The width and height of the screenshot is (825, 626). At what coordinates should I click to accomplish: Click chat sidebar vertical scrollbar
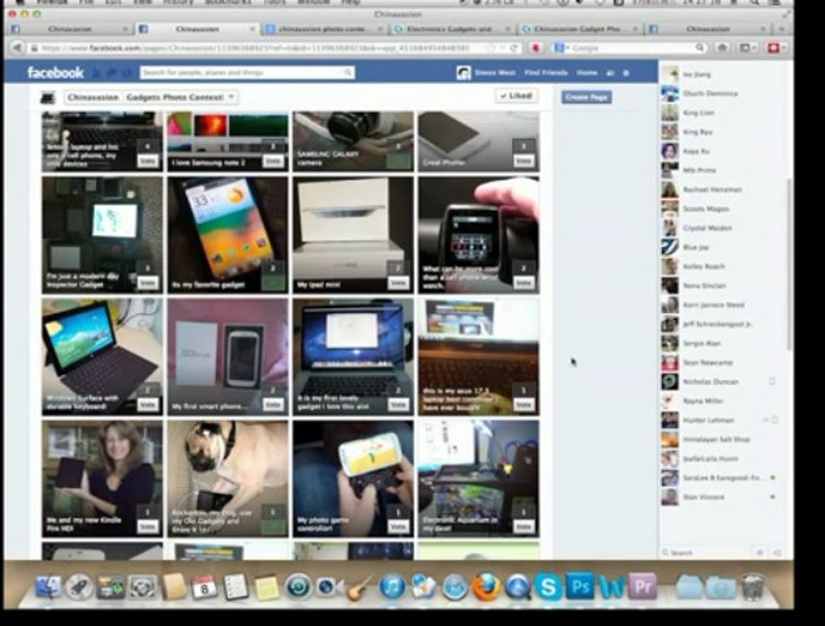pos(788,264)
